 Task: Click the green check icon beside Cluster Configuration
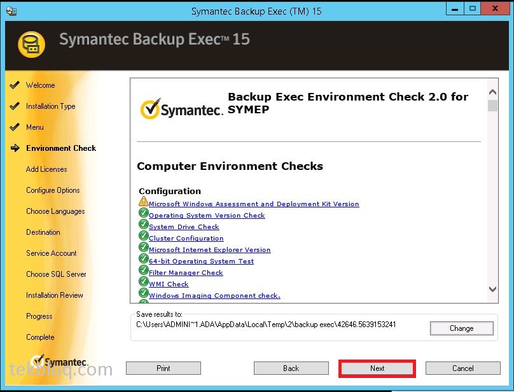tap(144, 236)
